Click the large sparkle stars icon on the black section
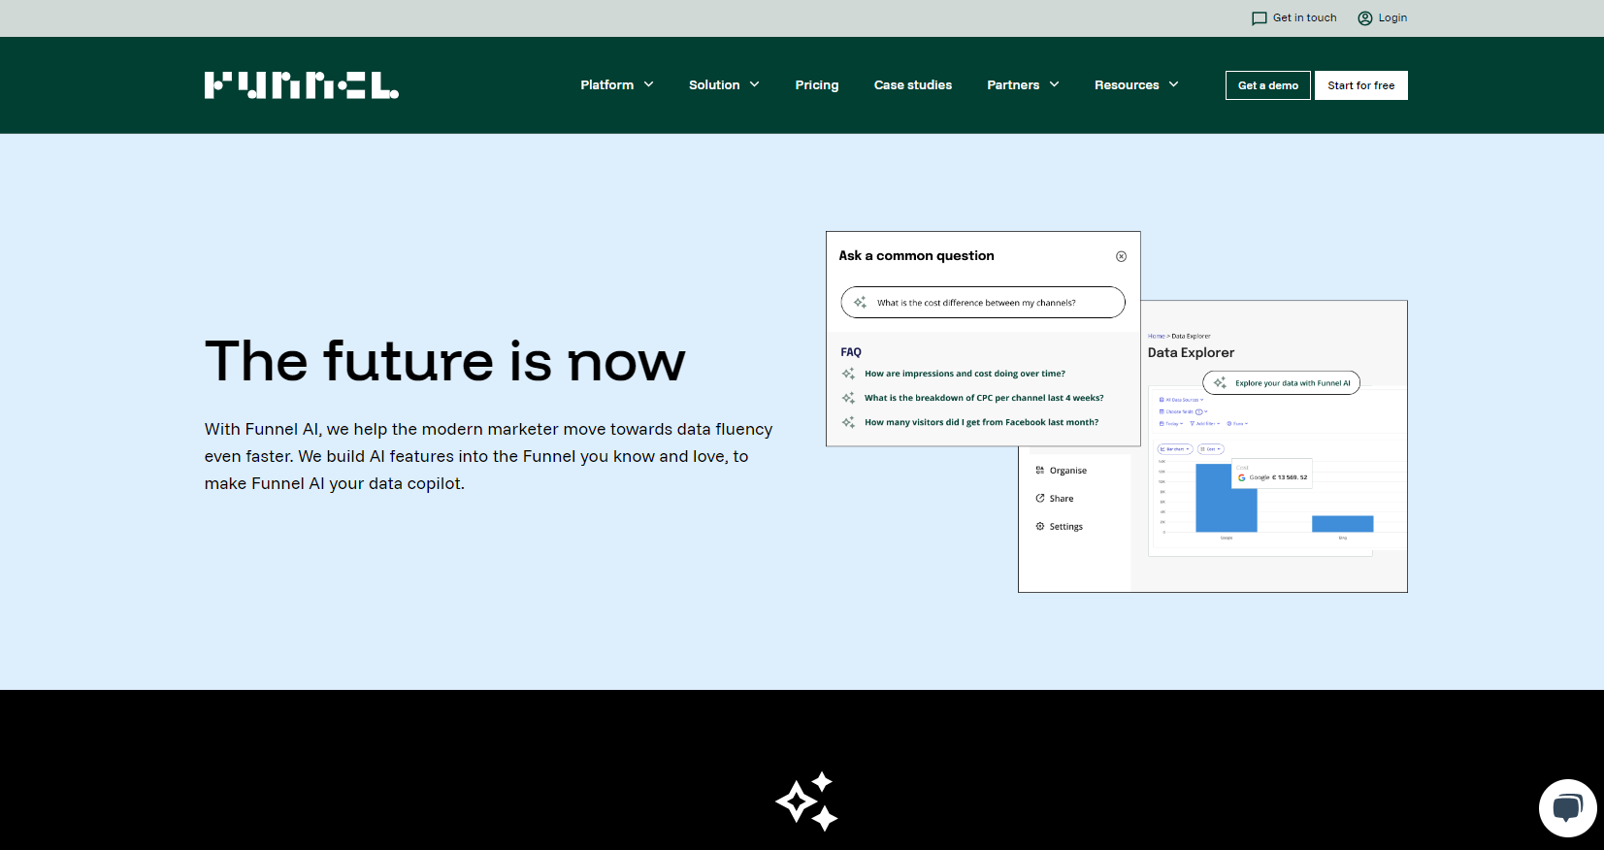Screen dimensions: 1604x850 tap(807, 801)
